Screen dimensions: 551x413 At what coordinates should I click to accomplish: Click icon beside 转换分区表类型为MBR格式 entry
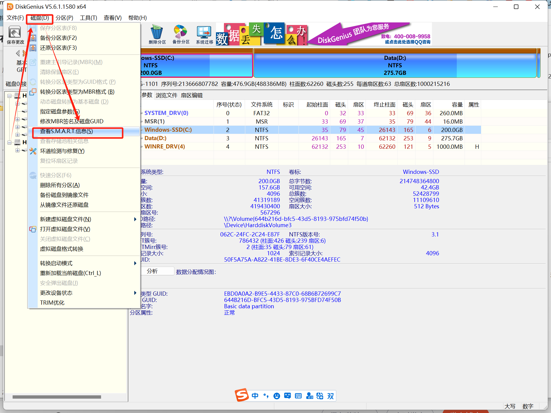[33, 92]
